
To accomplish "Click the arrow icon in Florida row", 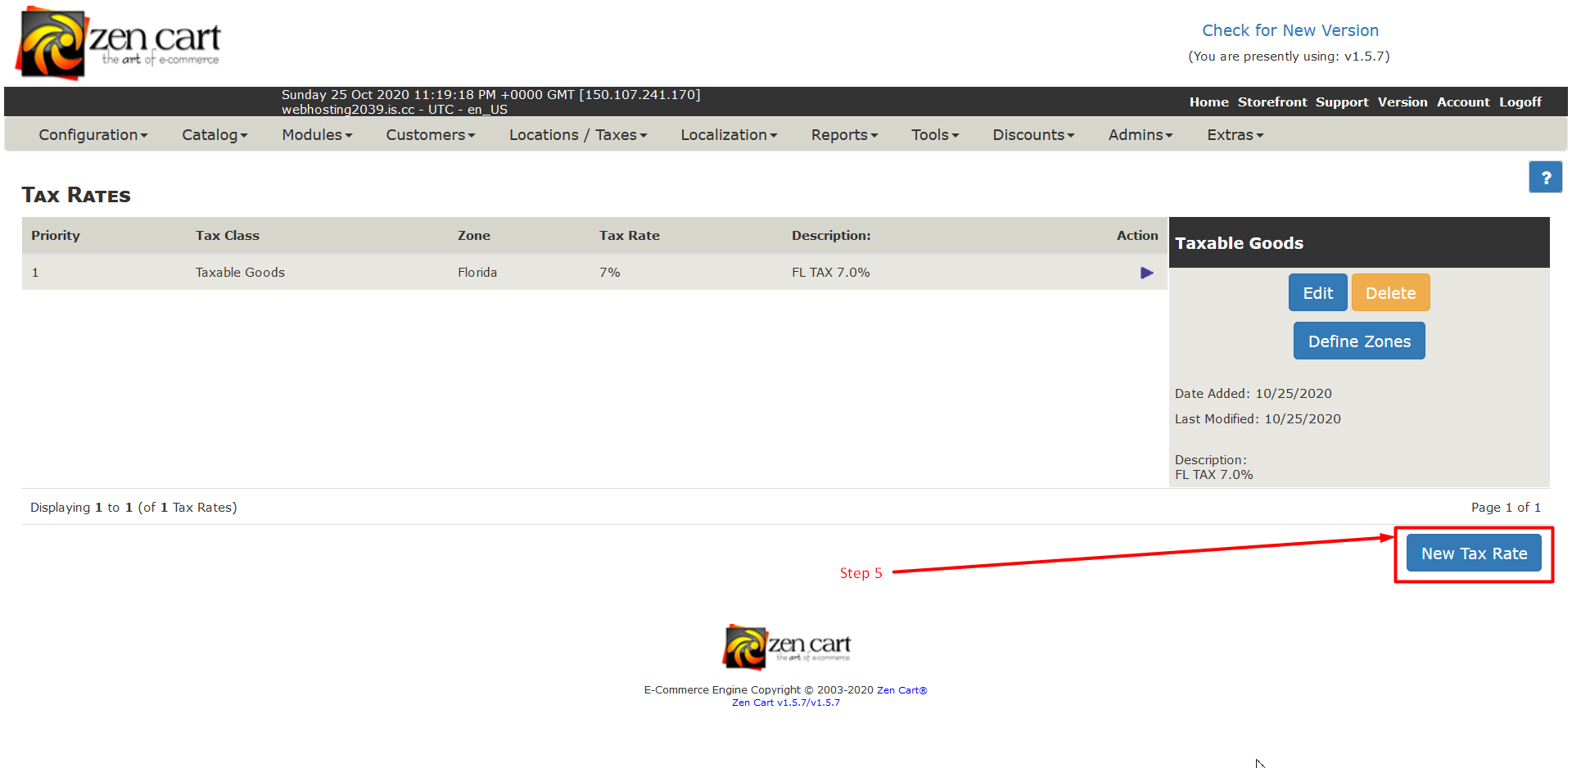I will (1146, 273).
